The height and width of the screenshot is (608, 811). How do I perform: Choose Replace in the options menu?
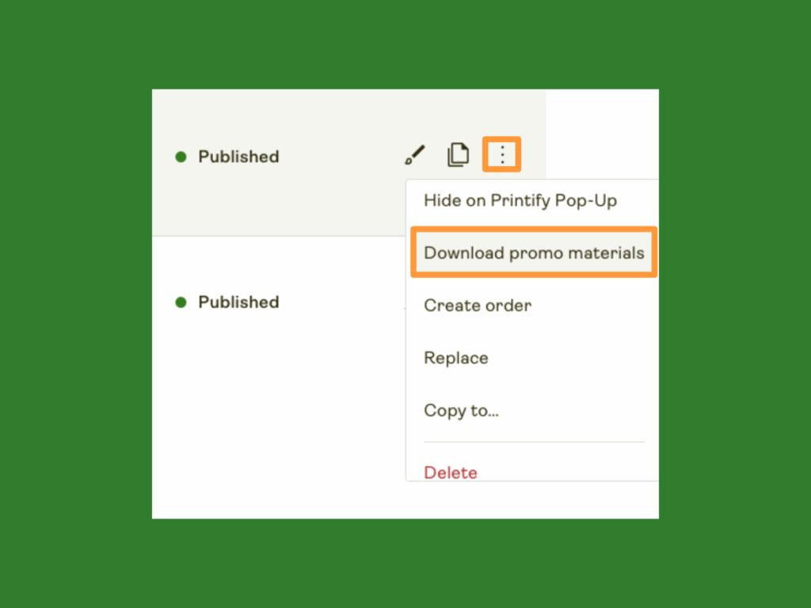455,358
